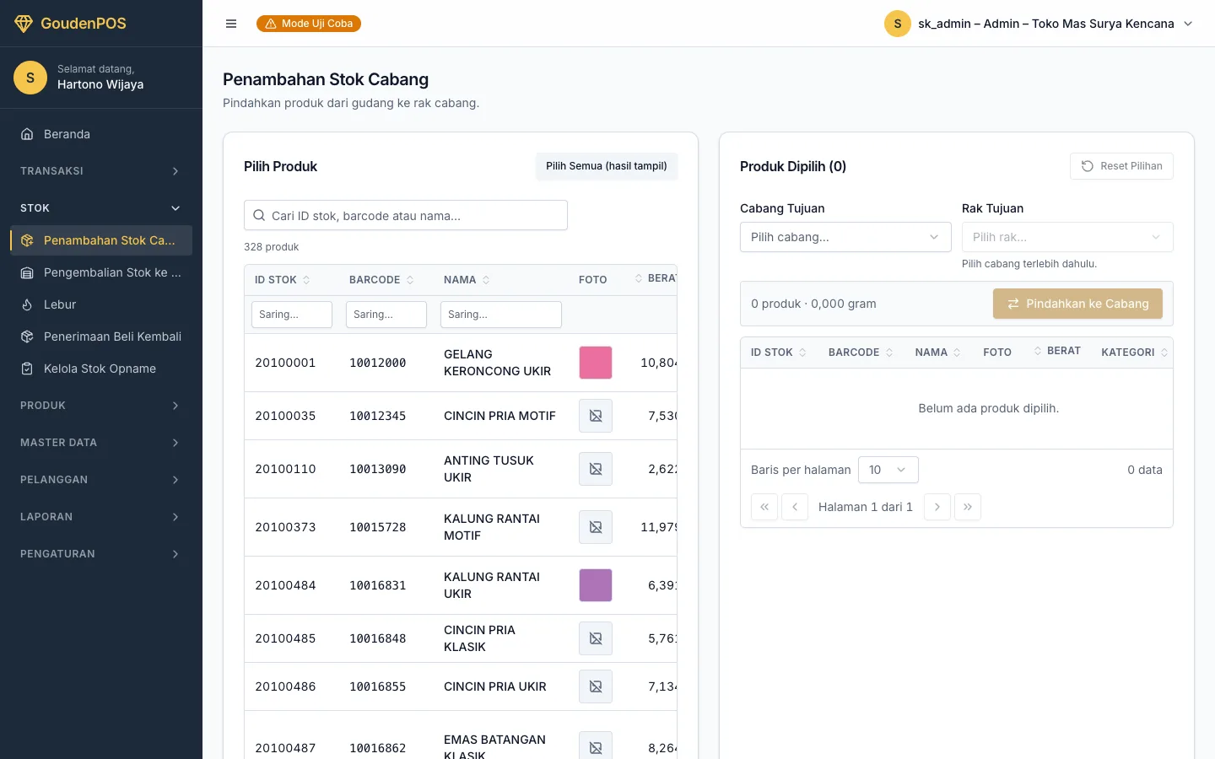
Task: Sort by ID STOK column arrows
Action: (x=306, y=280)
